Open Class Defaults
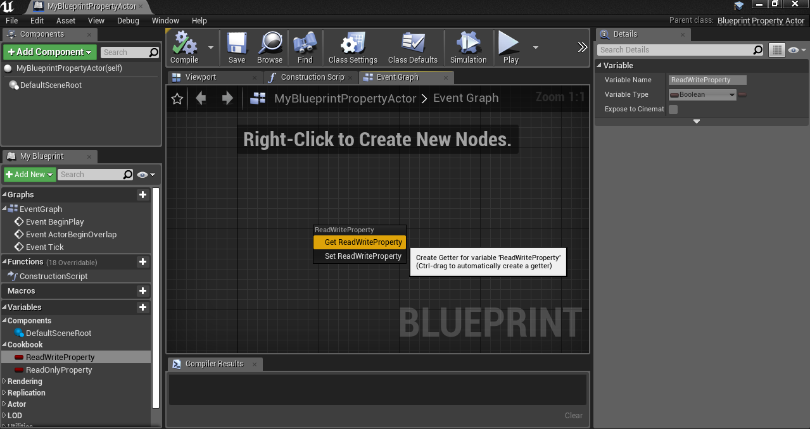The image size is (810, 429). [413, 48]
